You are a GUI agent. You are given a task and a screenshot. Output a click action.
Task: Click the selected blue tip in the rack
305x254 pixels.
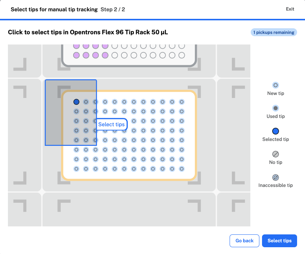[76, 102]
